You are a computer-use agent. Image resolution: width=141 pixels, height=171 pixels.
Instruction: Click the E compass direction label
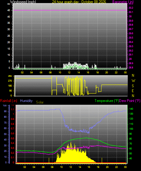[133, 91]
